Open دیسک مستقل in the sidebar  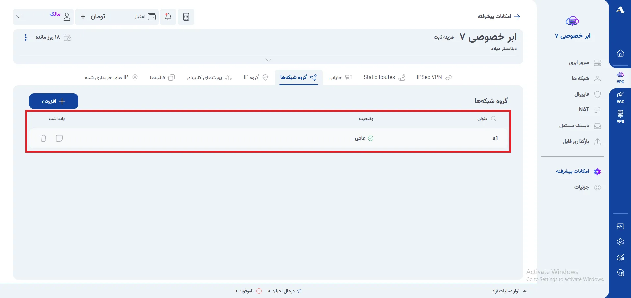[580, 126]
